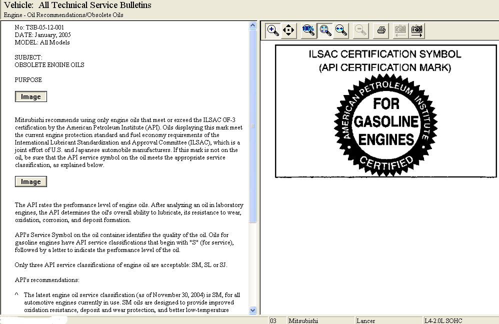
Task: Open first Image button under PURPOSE
Action: [x=31, y=96]
